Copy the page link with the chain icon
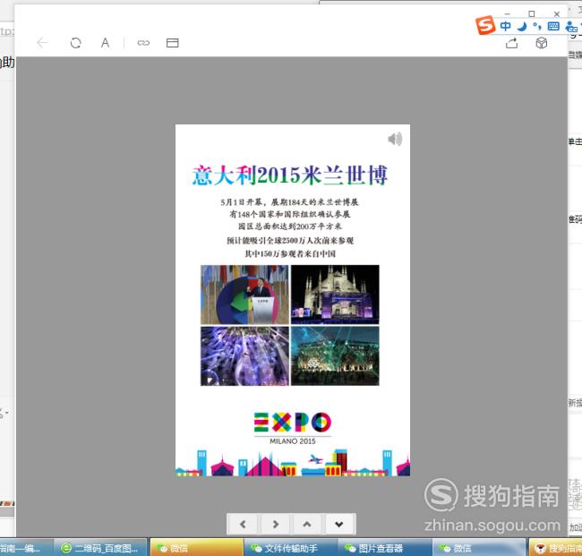582x556 pixels. pos(143,43)
